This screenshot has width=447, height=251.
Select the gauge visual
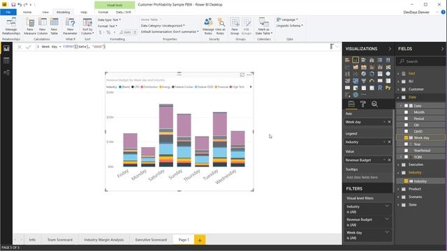(372, 81)
